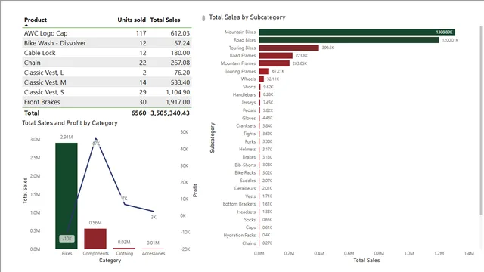The image size is (484, 272).
Task: Click the Mountain Bikes bar
Action: pyautogui.click(x=357, y=32)
